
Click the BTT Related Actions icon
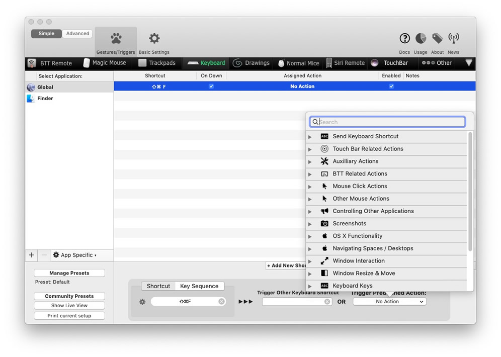point(324,174)
